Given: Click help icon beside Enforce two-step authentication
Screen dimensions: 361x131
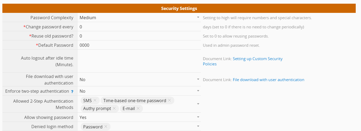Looking at the screenshot, I should (x=72, y=92).
